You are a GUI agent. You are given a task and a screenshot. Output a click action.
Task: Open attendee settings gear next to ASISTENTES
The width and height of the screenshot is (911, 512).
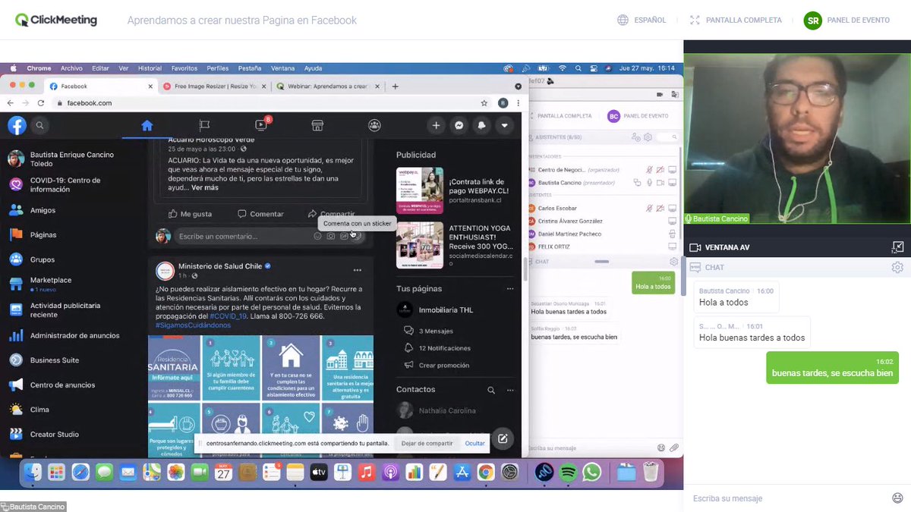point(648,137)
